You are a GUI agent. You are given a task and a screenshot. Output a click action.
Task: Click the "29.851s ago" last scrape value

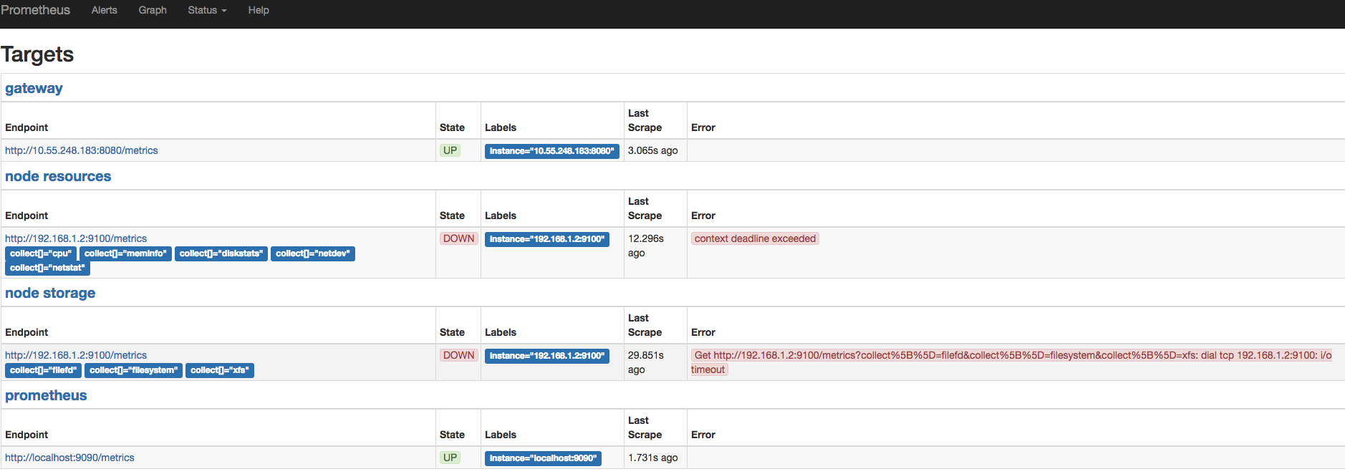[646, 362]
